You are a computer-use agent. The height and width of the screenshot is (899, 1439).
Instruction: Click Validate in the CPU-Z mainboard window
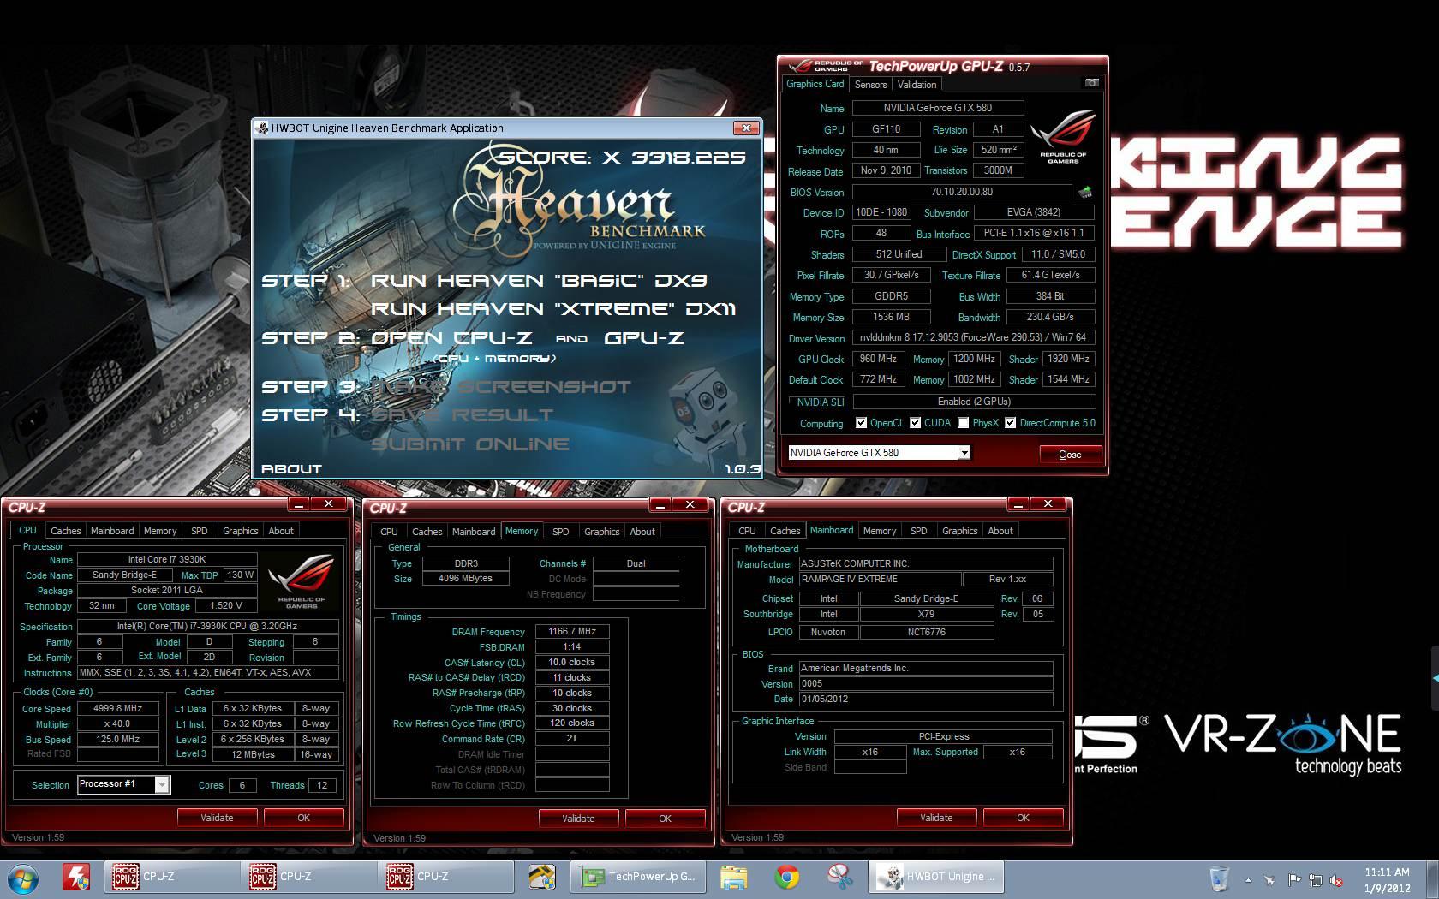tap(936, 818)
